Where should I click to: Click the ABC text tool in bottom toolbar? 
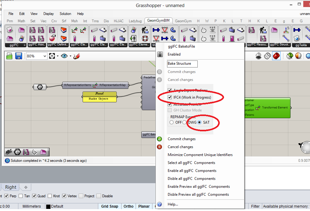tap(9, 152)
